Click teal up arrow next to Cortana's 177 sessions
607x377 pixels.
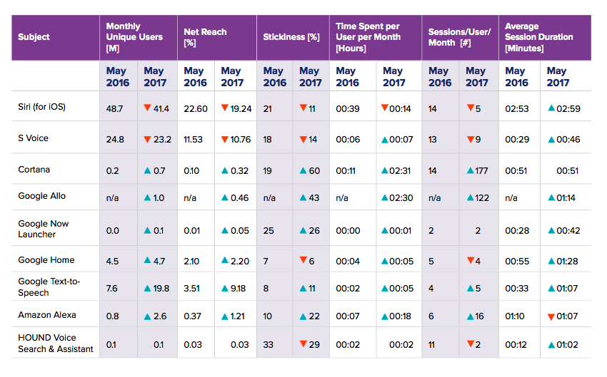tap(469, 170)
